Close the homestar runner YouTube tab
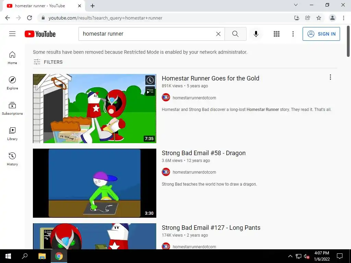This screenshot has height=263, width=351. click(80, 6)
